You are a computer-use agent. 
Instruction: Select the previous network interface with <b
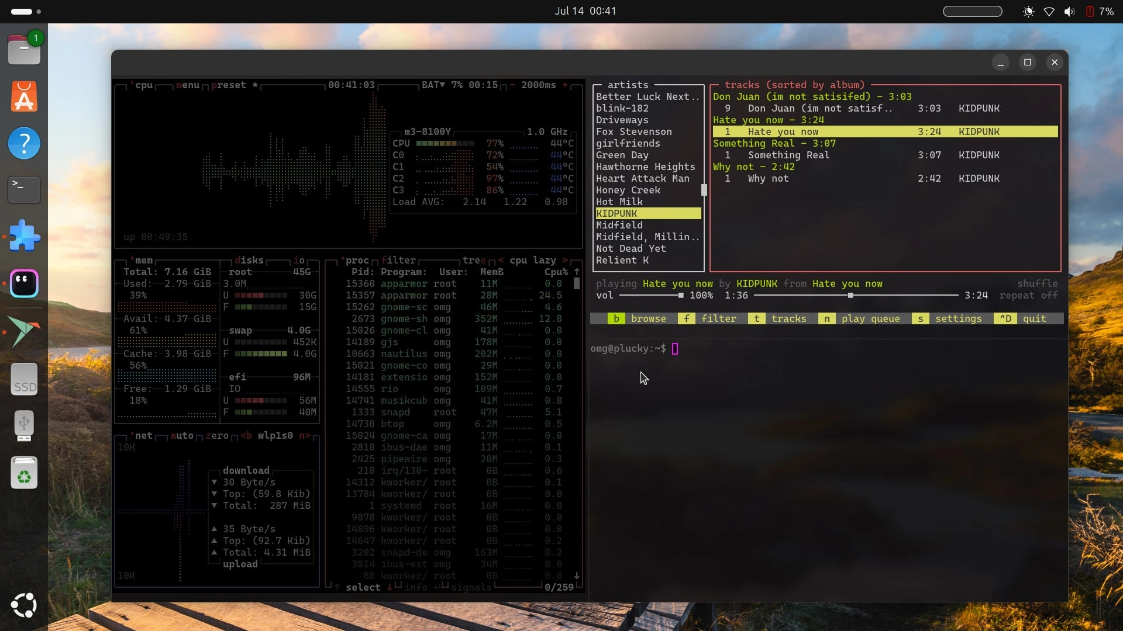[x=246, y=436]
